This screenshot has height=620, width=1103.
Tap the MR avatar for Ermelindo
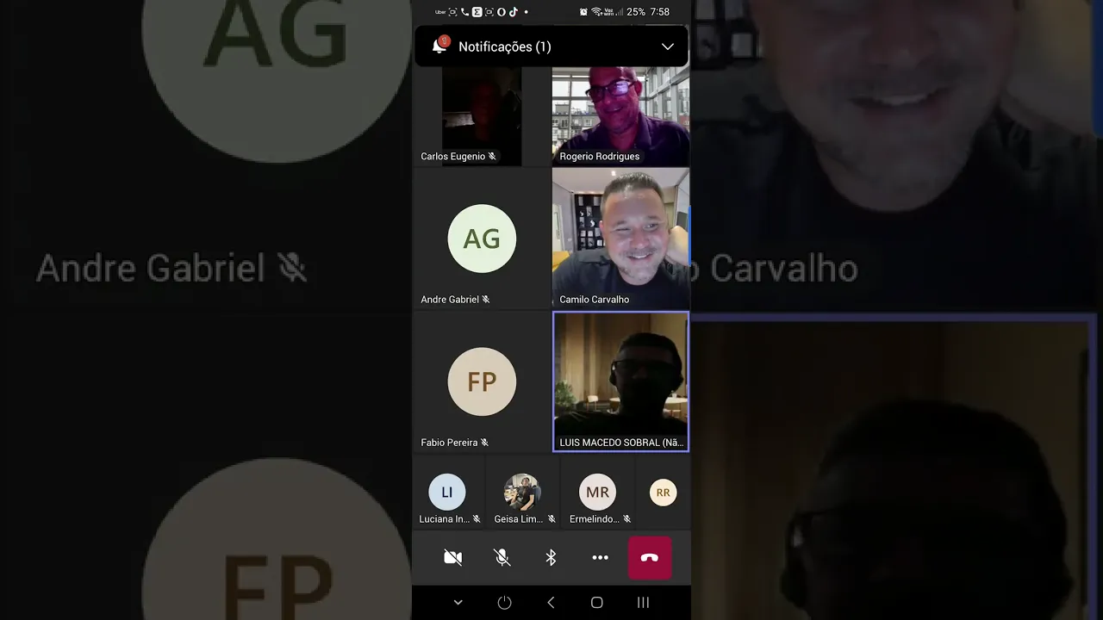[597, 493]
